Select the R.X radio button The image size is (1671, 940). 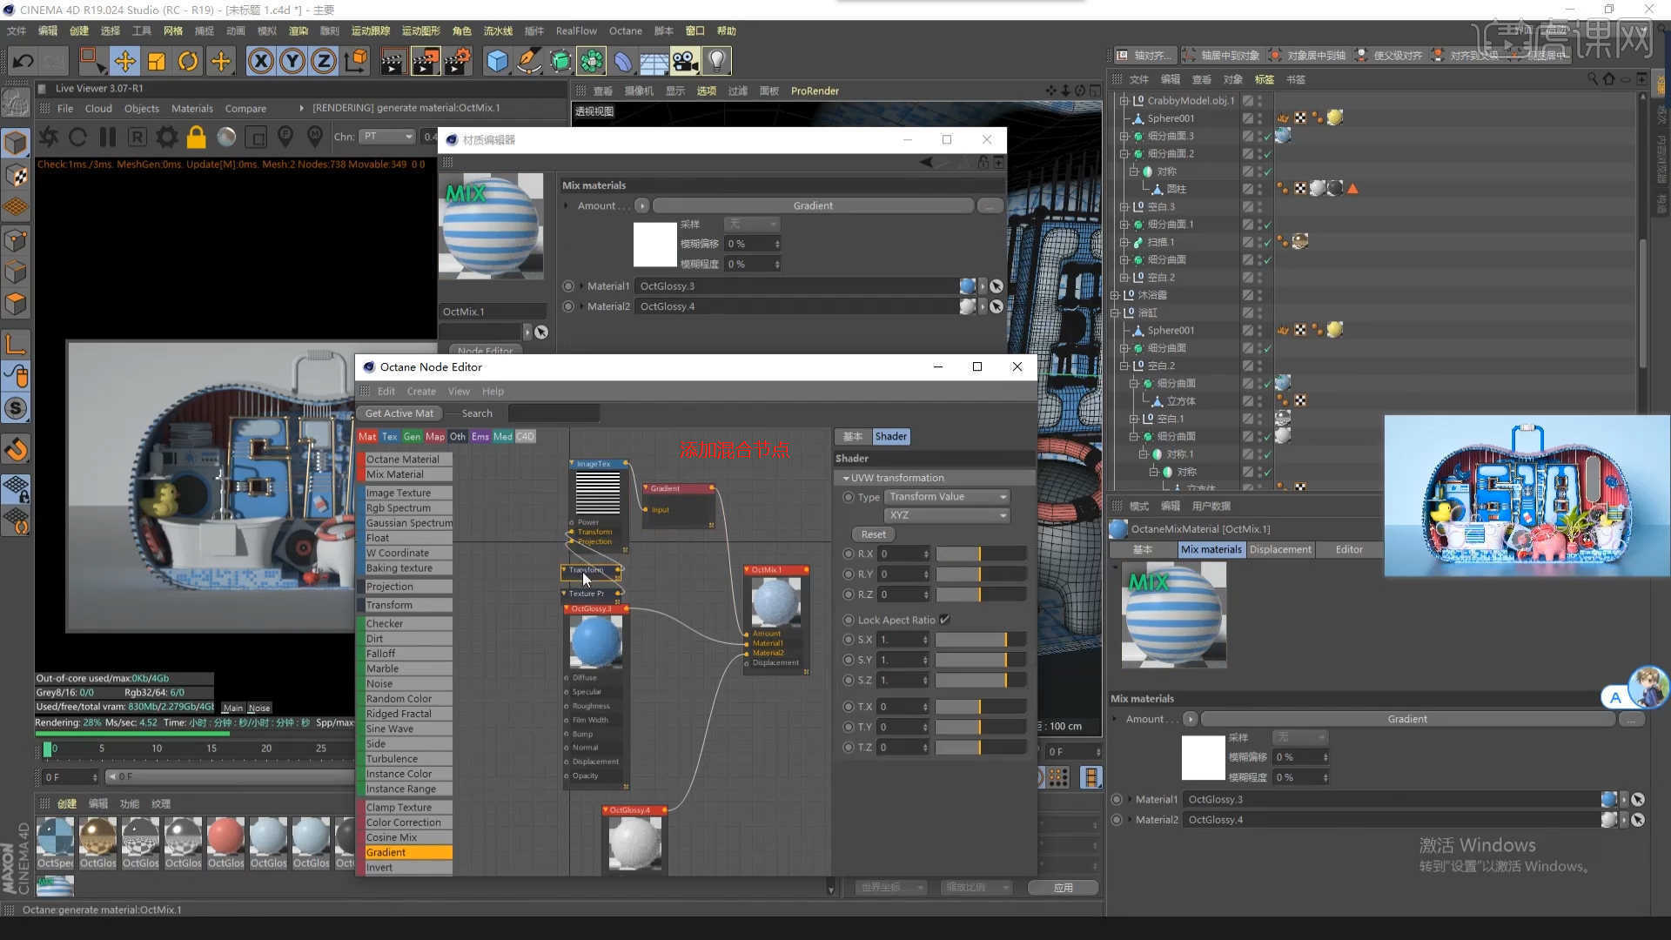[x=849, y=554]
